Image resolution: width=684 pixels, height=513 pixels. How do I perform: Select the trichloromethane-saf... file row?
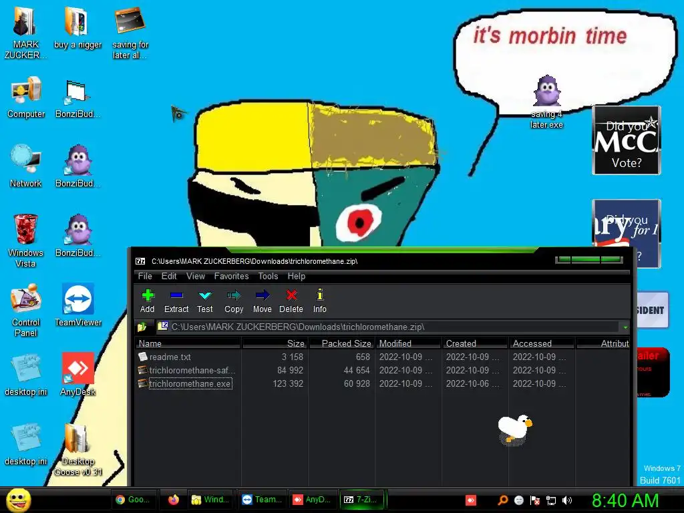point(383,370)
